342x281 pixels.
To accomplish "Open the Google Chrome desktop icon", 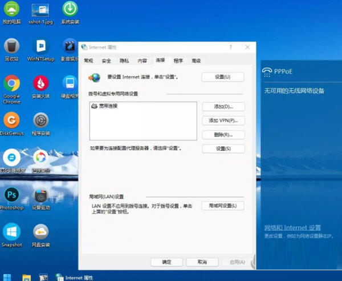I will coord(11,85).
